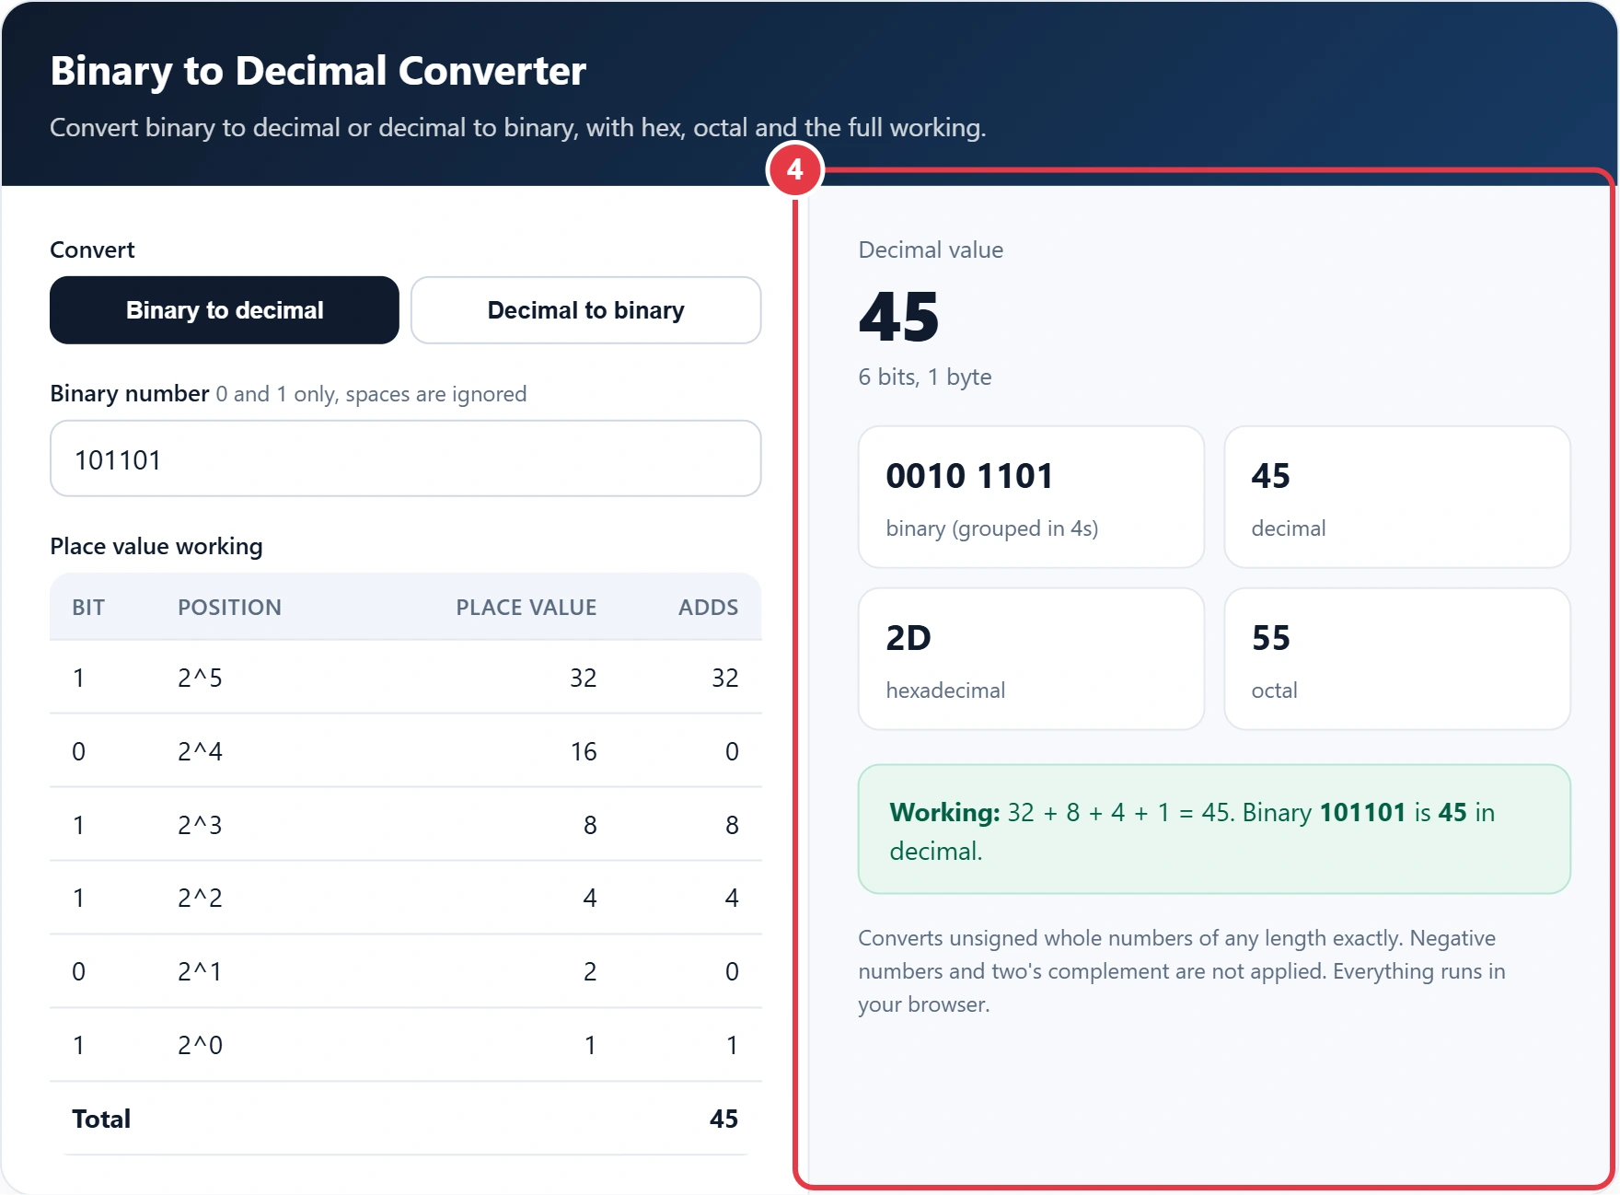This screenshot has height=1195, width=1620.
Task: Click the note starting "Converts unsigned whole numbers"
Action: click(x=1182, y=971)
